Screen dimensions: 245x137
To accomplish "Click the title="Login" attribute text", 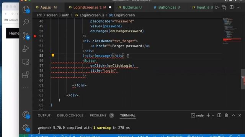I will pyautogui.click(x=103, y=71).
